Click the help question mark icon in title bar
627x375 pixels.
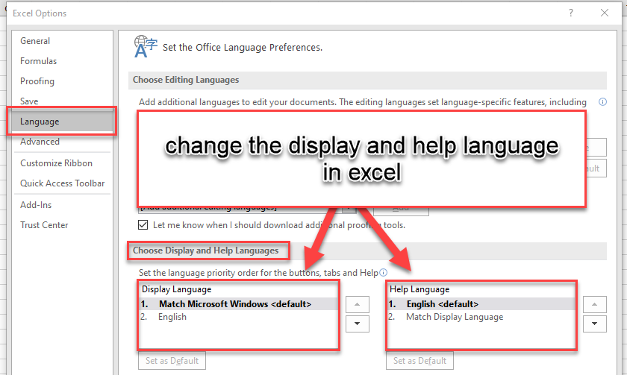click(571, 13)
